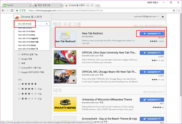Choose suggestion 'new tab directagents'

pos(28,38)
